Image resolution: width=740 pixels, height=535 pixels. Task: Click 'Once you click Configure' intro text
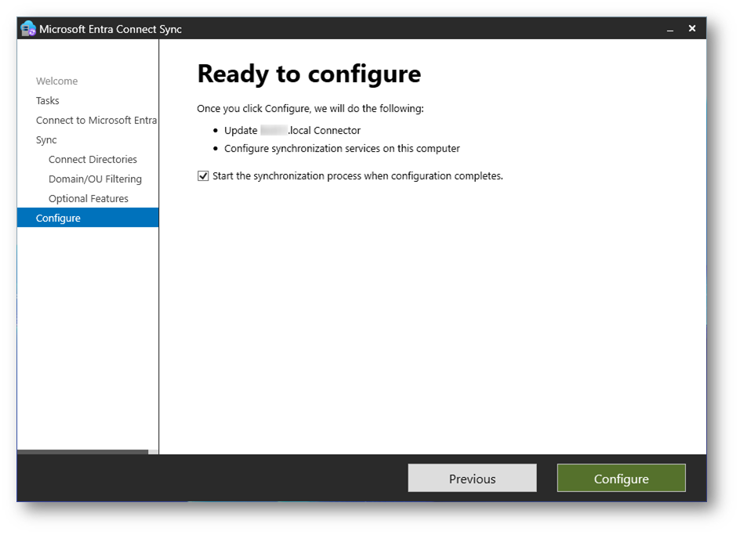click(x=310, y=109)
